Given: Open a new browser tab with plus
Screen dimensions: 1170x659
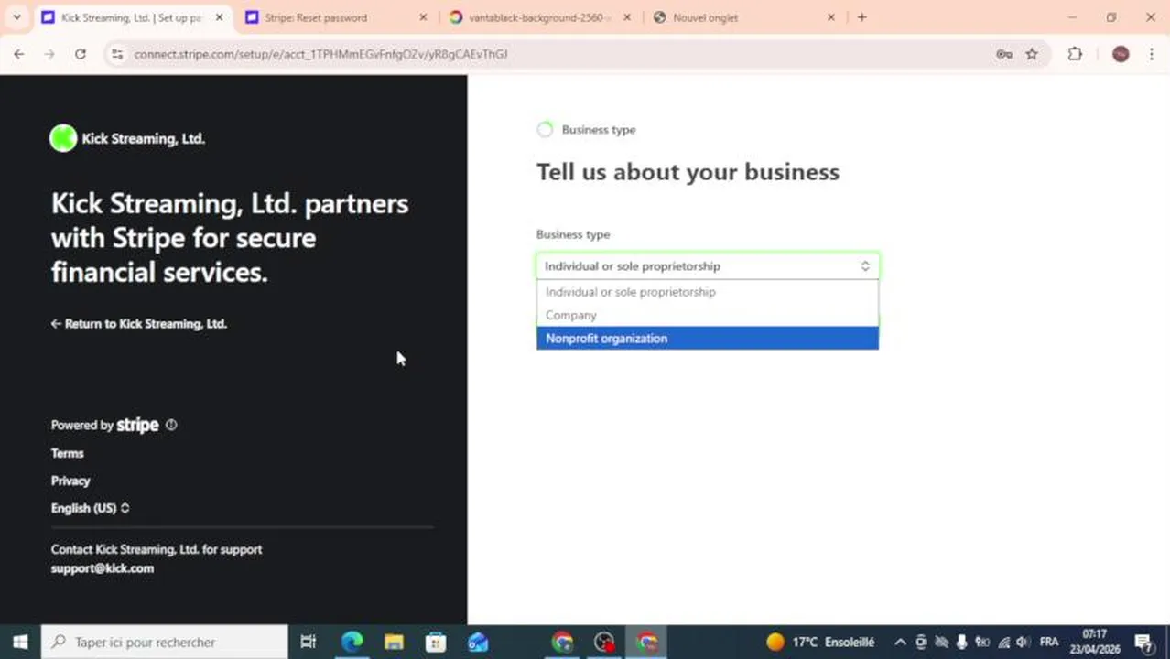Looking at the screenshot, I should point(861,17).
